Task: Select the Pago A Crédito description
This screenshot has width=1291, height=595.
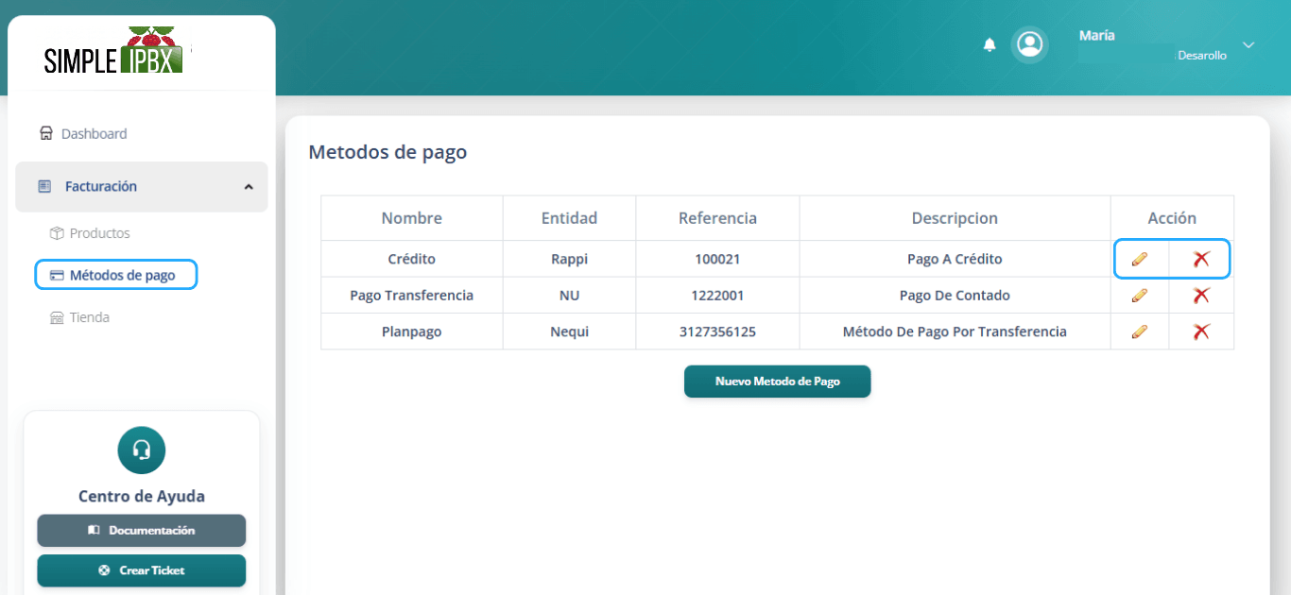Action: coord(955,259)
